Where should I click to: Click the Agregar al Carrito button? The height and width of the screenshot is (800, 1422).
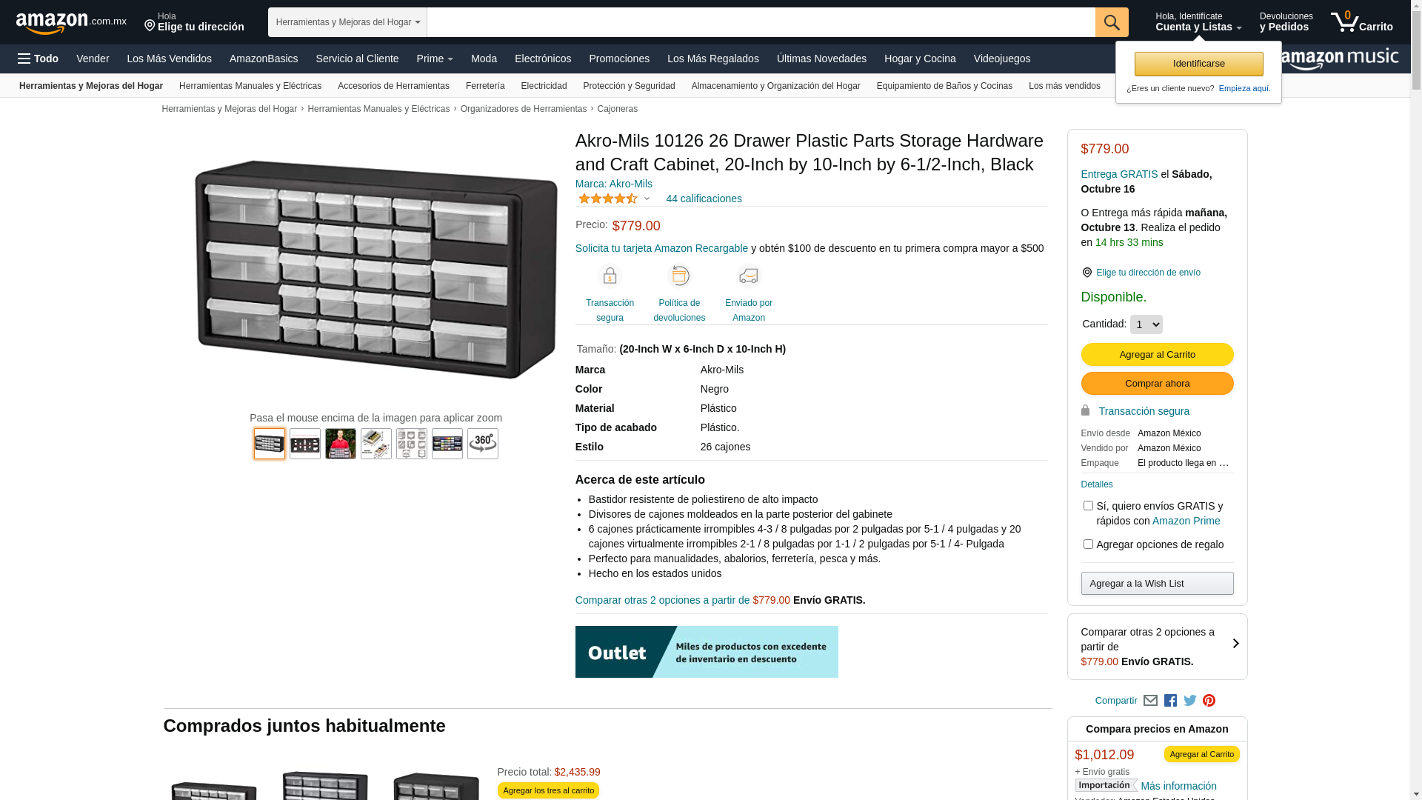click(1157, 355)
